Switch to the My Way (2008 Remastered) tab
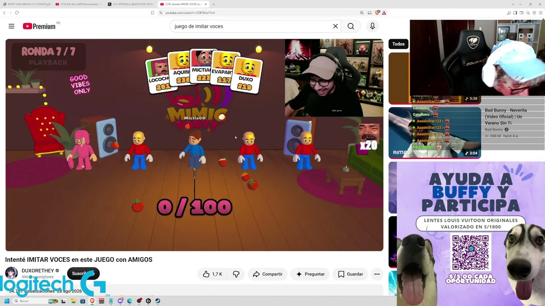Viewport: 545px width, 306px height. click(x=79, y=4)
